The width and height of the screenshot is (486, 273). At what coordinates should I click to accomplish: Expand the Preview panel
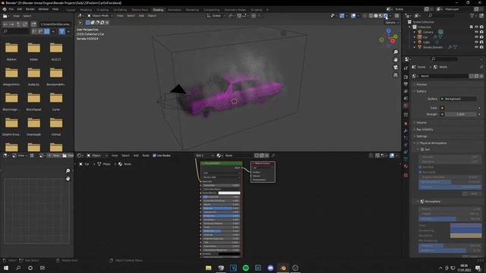click(x=421, y=84)
